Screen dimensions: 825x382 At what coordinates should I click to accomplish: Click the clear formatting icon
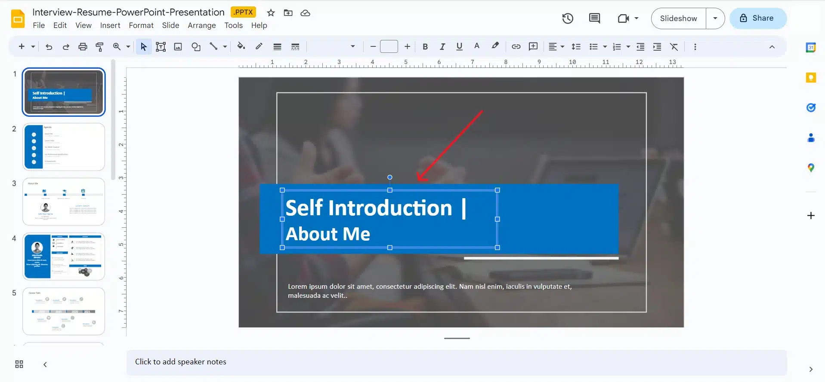click(x=674, y=47)
